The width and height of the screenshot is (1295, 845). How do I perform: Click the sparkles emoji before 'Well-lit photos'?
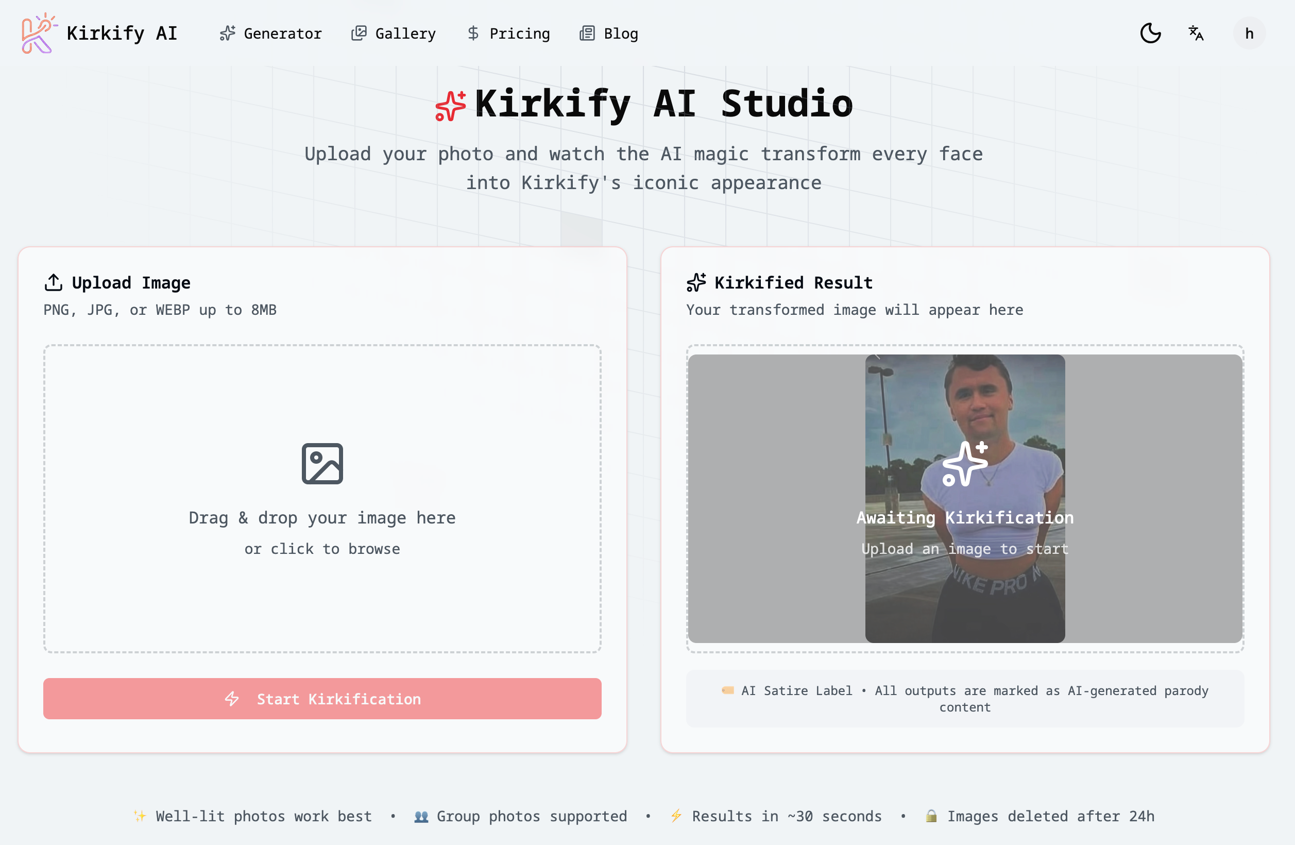click(140, 816)
